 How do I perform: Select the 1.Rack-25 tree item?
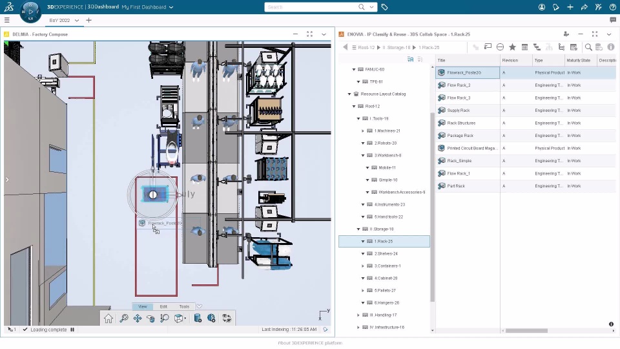click(384, 241)
